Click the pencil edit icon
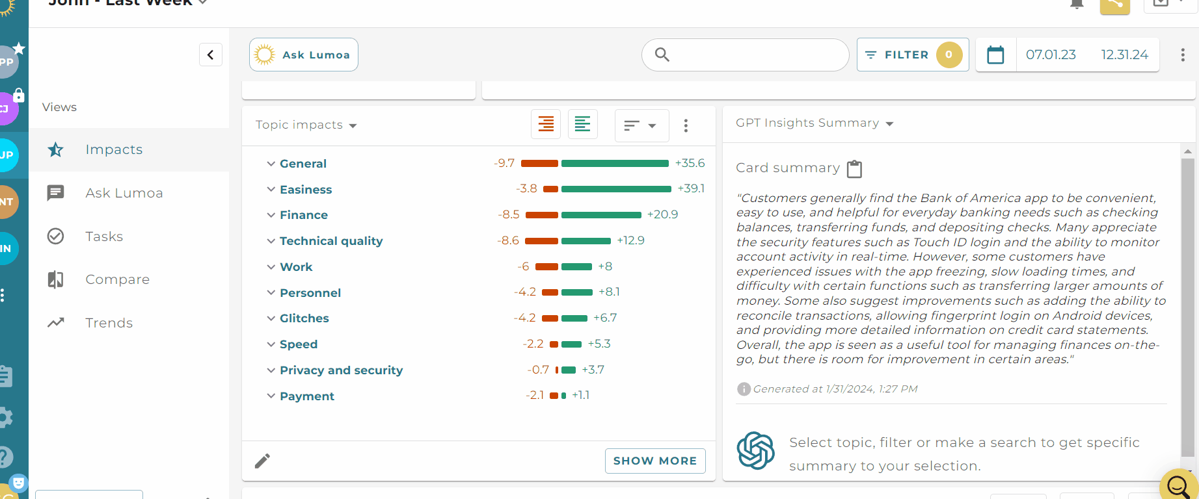The width and height of the screenshot is (1199, 499). [262, 461]
